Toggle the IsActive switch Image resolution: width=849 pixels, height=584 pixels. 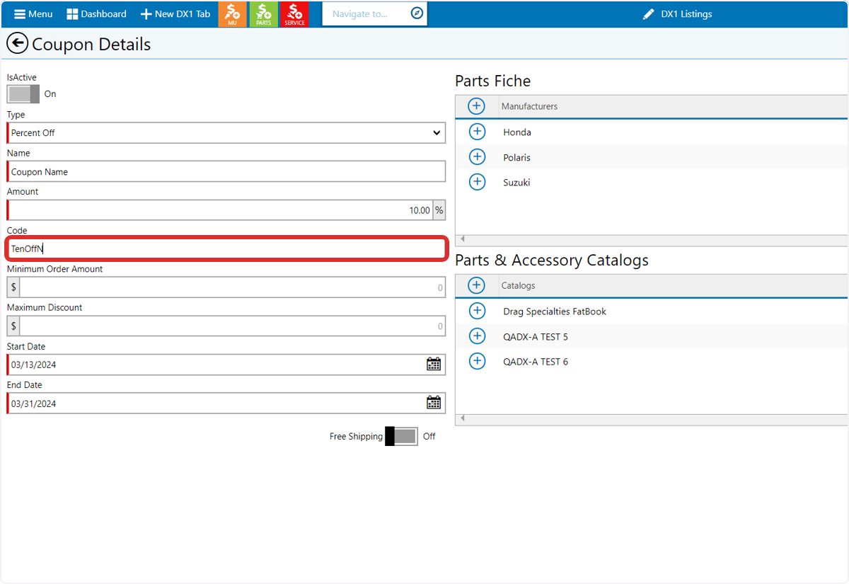point(23,94)
